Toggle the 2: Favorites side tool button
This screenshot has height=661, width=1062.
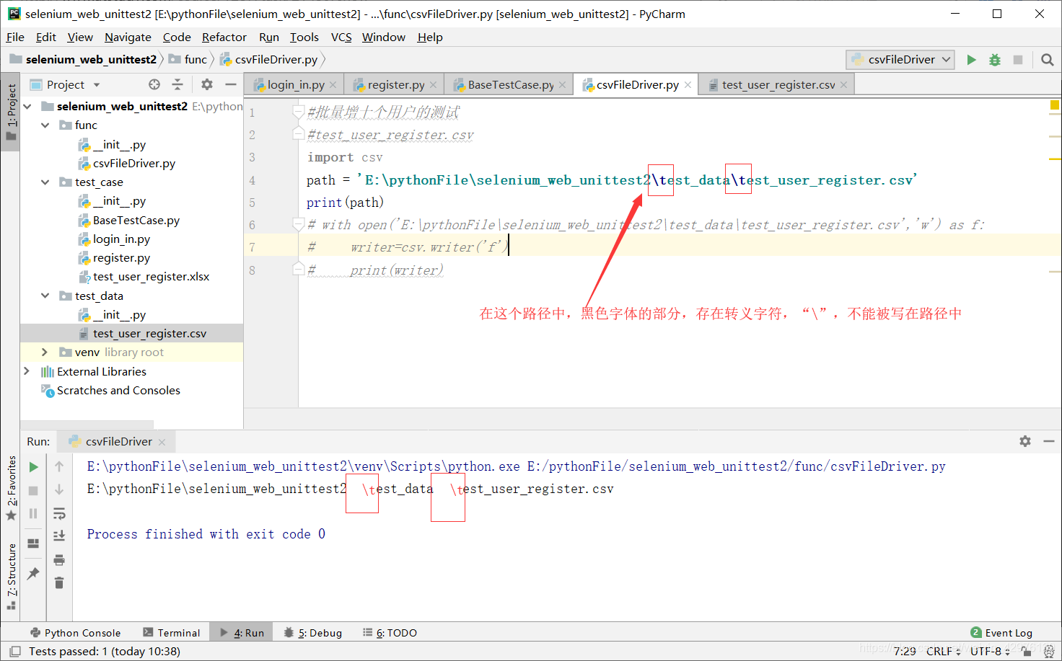11,488
